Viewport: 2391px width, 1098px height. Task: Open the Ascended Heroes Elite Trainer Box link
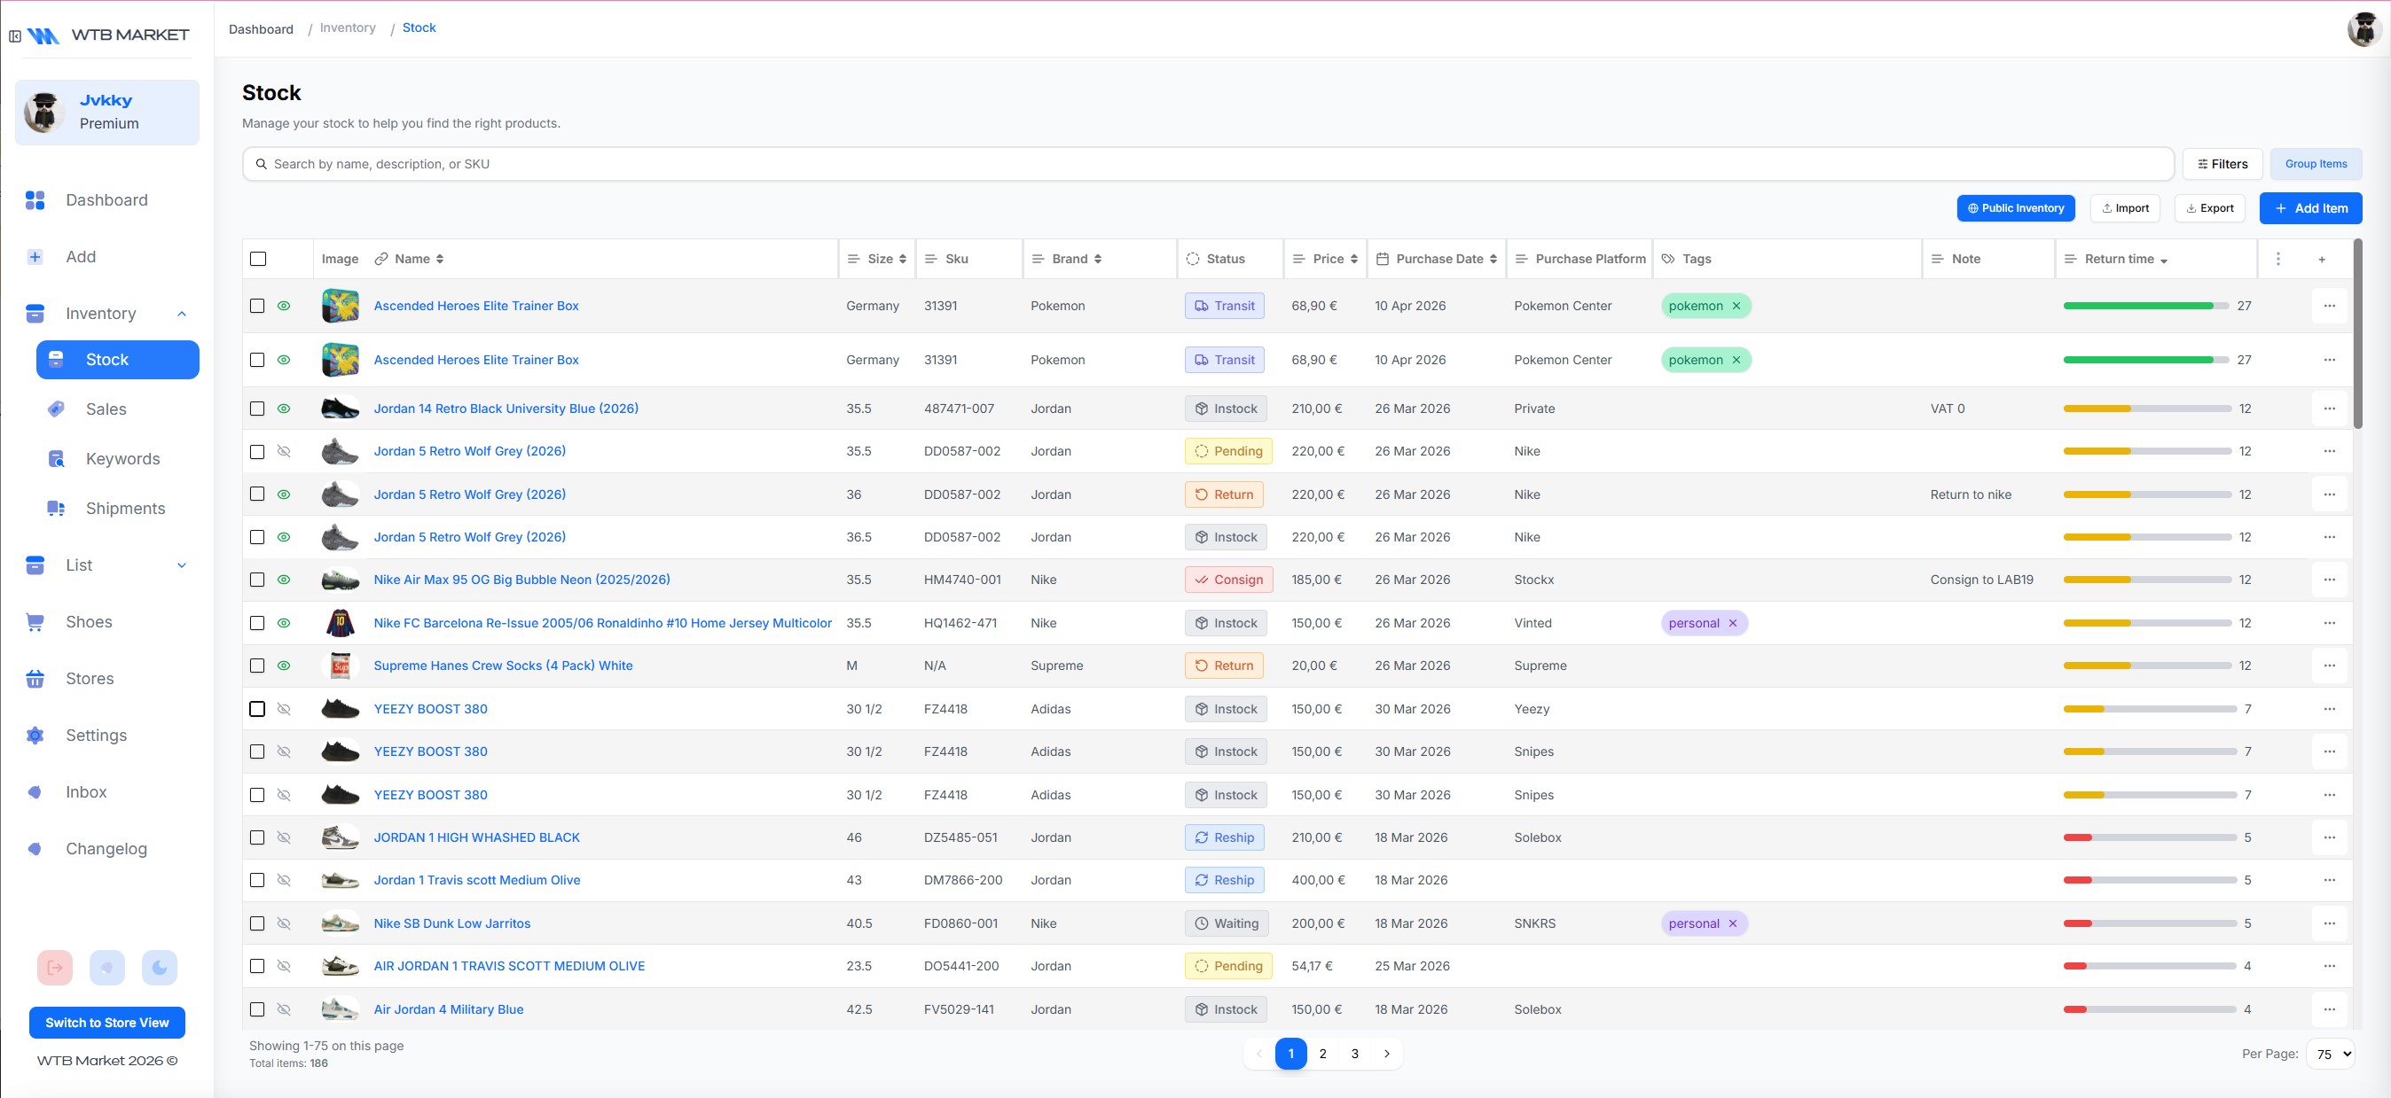tap(475, 305)
